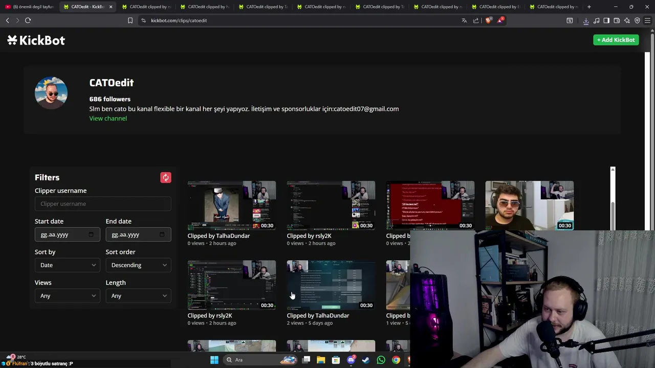Click the Clipper username input field
The image size is (655, 368).
click(x=103, y=203)
